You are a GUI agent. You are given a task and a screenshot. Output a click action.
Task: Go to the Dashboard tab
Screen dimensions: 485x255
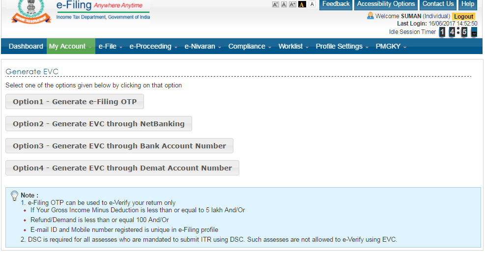26,46
